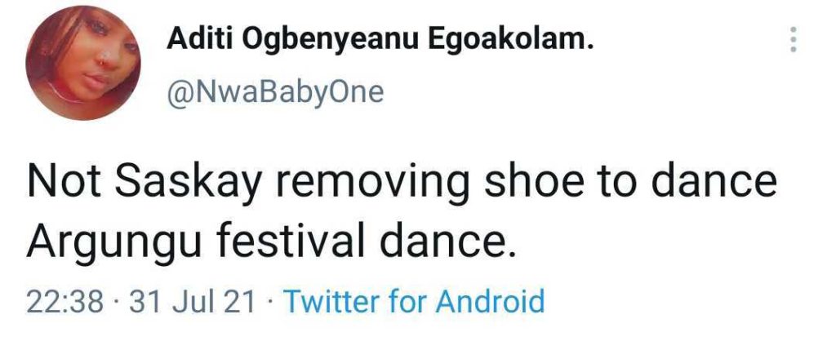Click the 22:38 timestamp

pos(65,302)
